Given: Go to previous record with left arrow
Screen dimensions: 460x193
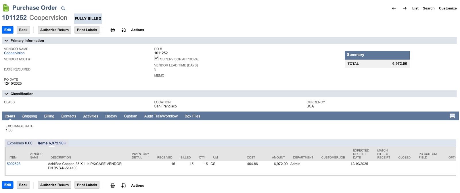Looking at the screenshot, I should (394, 8).
